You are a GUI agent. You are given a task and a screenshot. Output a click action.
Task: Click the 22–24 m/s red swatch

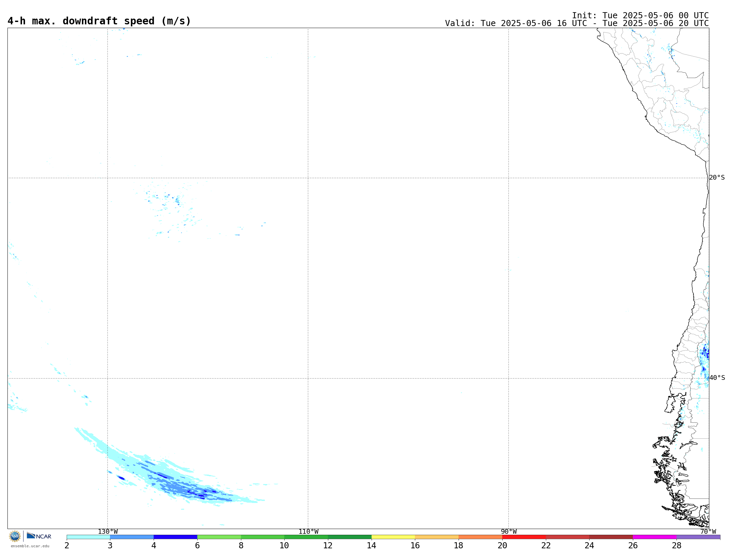tap(568, 537)
